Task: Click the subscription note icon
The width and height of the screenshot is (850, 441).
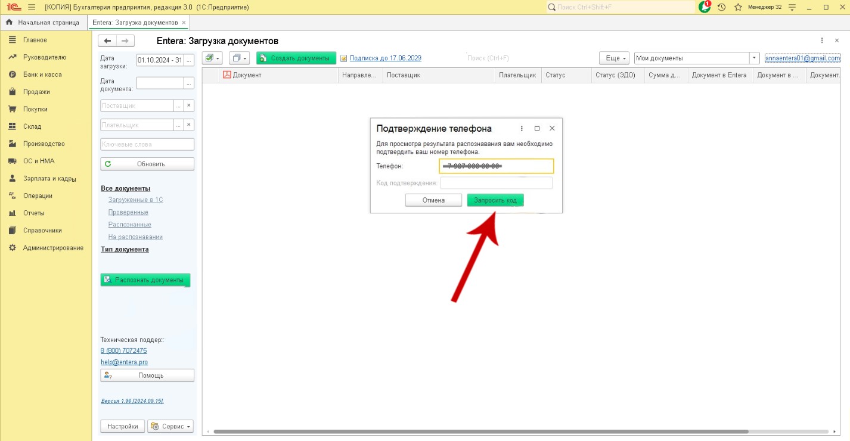Action: (343, 58)
